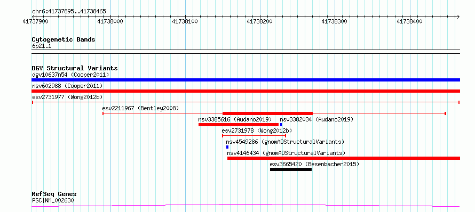
Task: Select the red nsv602988 variant bar
Action: click(x=246, y=91)
